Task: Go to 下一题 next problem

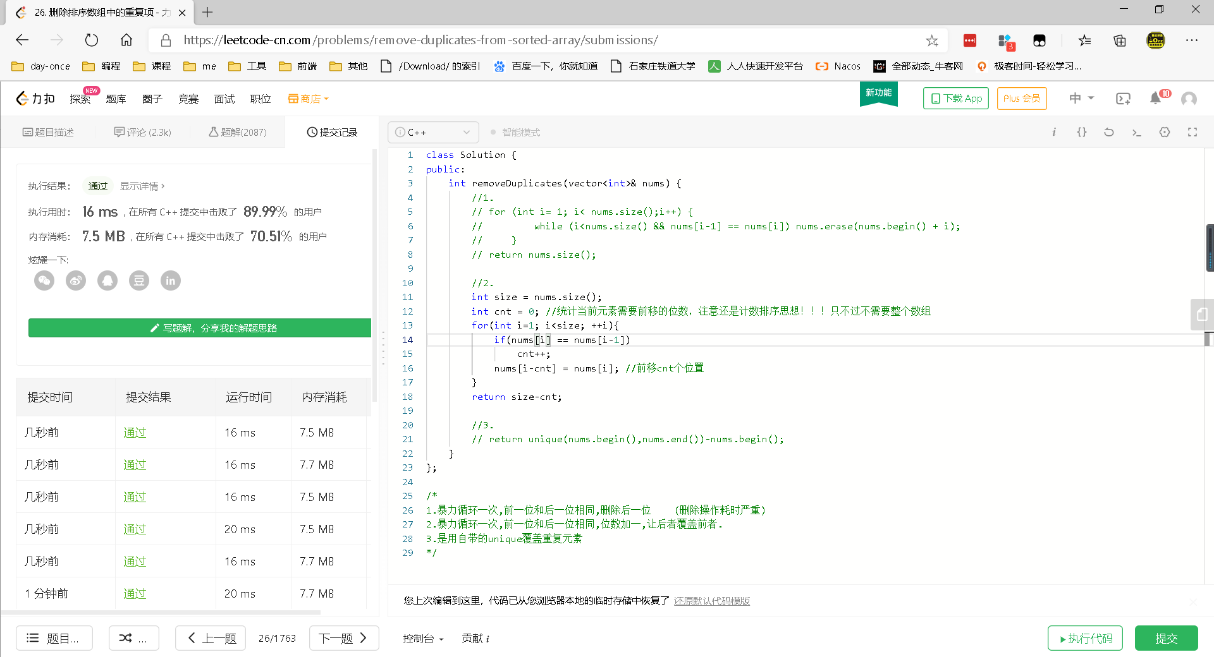Action: (x=344, y=638)
